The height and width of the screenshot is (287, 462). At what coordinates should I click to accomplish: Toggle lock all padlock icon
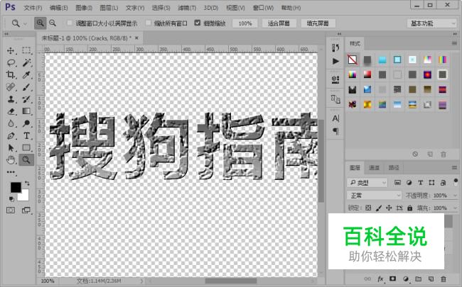click(410, 208)
